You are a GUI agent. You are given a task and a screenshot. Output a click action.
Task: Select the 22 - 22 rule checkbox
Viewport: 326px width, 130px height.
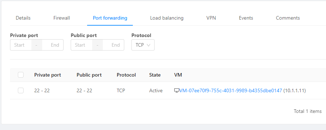pos(21,90)
